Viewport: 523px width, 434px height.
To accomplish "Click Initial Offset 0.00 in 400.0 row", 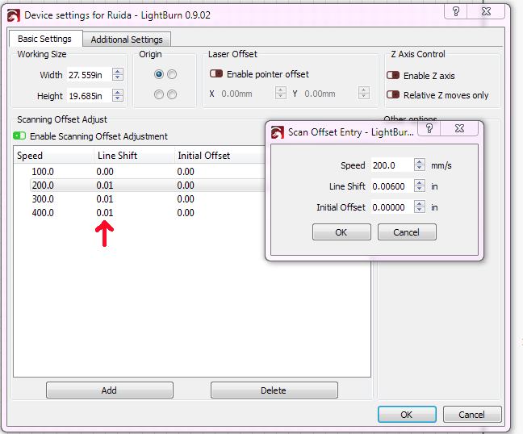I will tap(186, 213).
